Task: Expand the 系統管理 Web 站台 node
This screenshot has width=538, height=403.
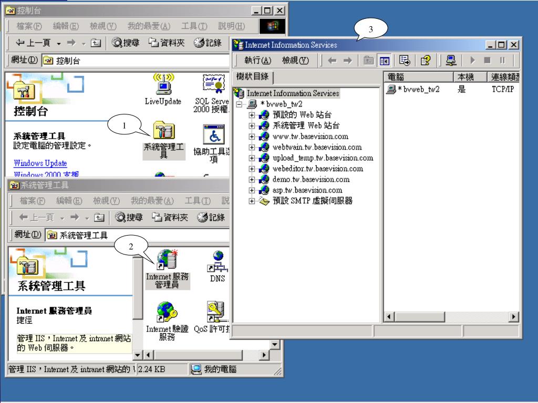Action: (x=252, y=126)
